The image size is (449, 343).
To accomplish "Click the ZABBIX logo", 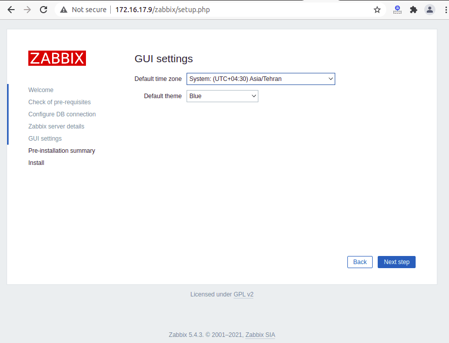I will pyautogui.click(x=57, y=58).
